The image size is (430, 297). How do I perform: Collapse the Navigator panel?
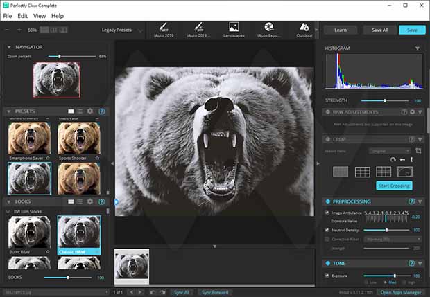pos(8,47)
